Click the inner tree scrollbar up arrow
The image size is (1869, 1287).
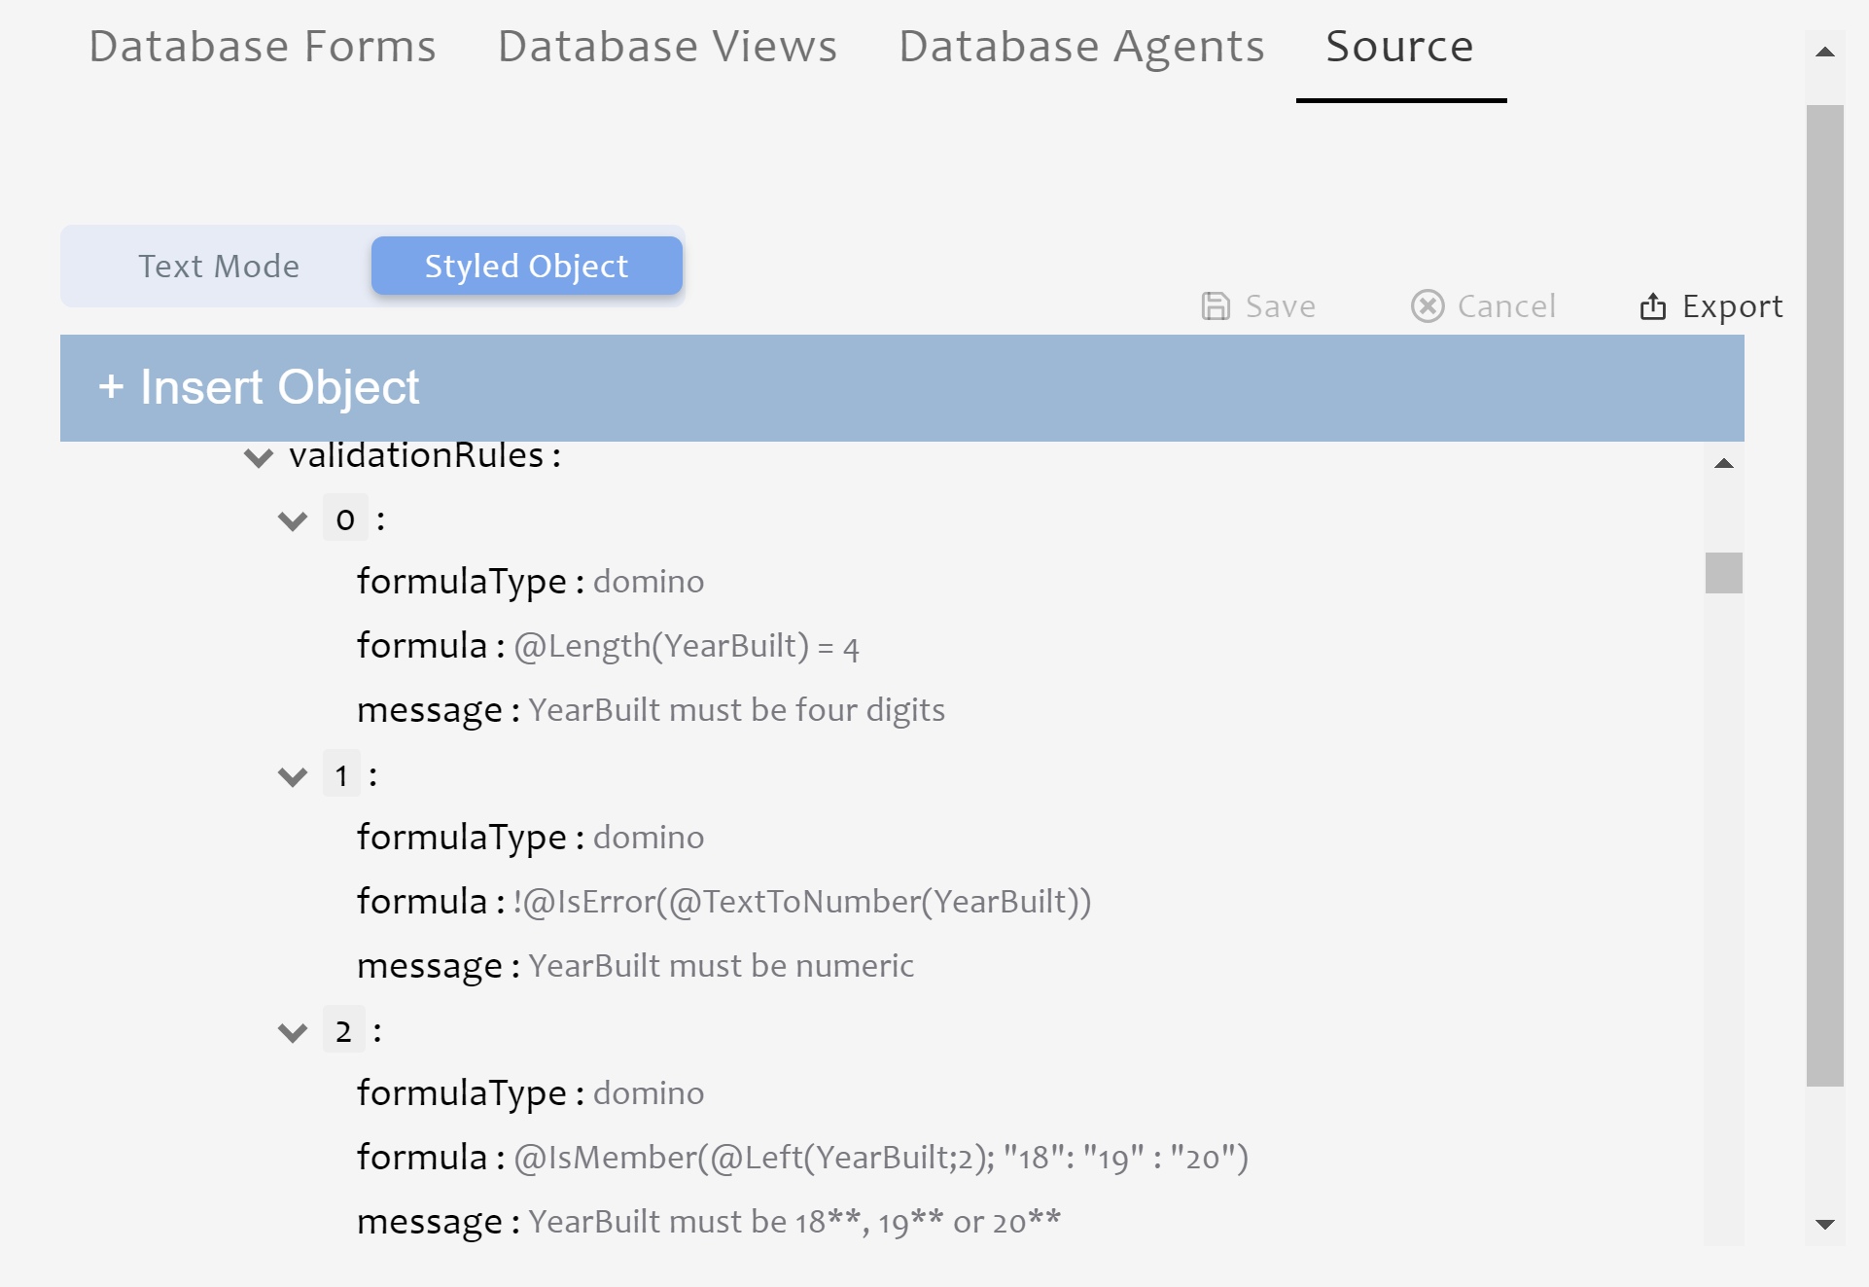(x=1724, y=464)
